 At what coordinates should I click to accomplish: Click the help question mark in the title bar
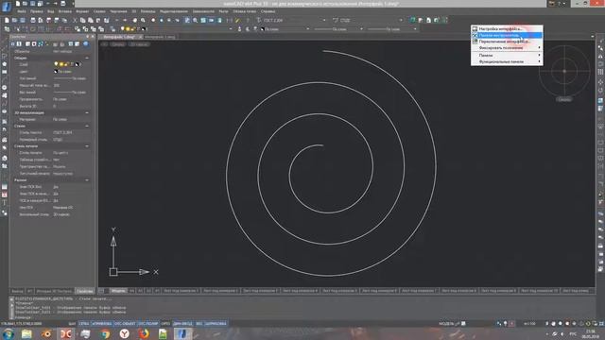click(x=559, y=4)
